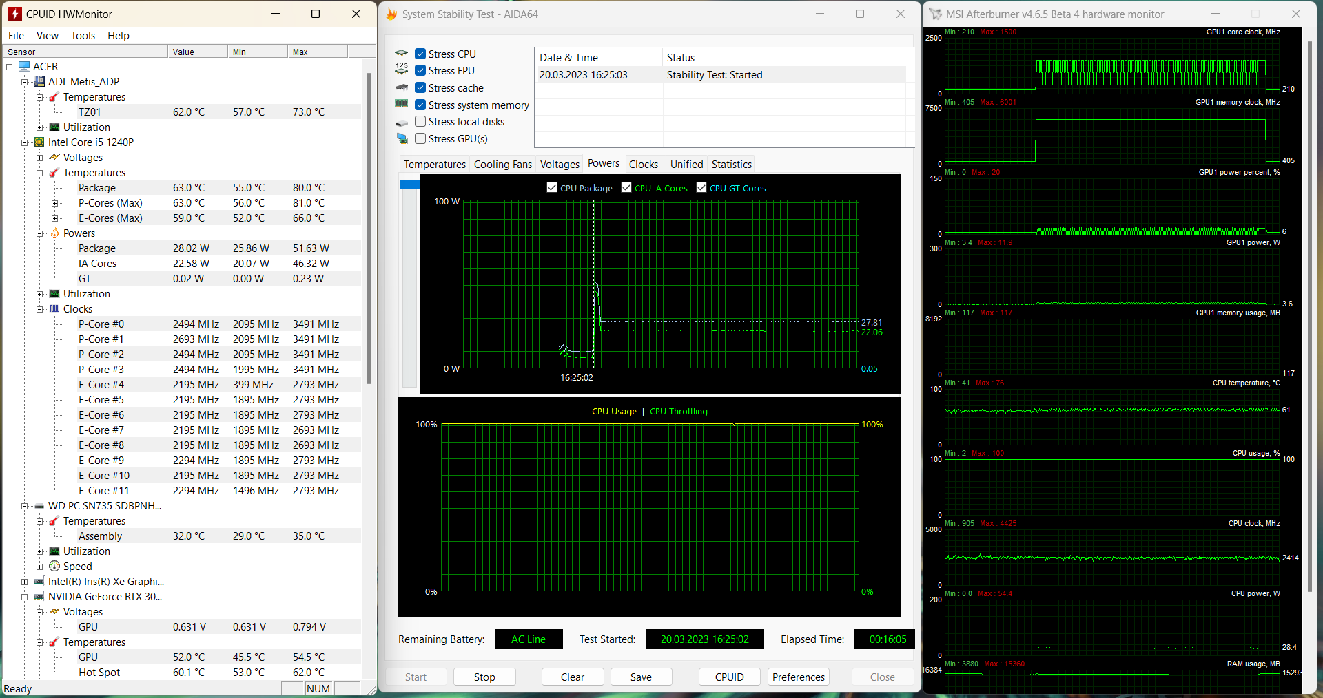Click the NVIDIA GeForce RTX GPU icon
Image resolution: width=1323 pixels, height=698 pixels.
tap(39, 597)
